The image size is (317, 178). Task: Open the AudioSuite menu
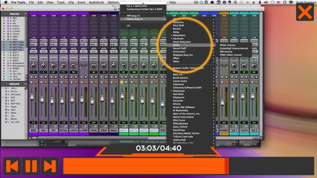[x=96, y=2]
